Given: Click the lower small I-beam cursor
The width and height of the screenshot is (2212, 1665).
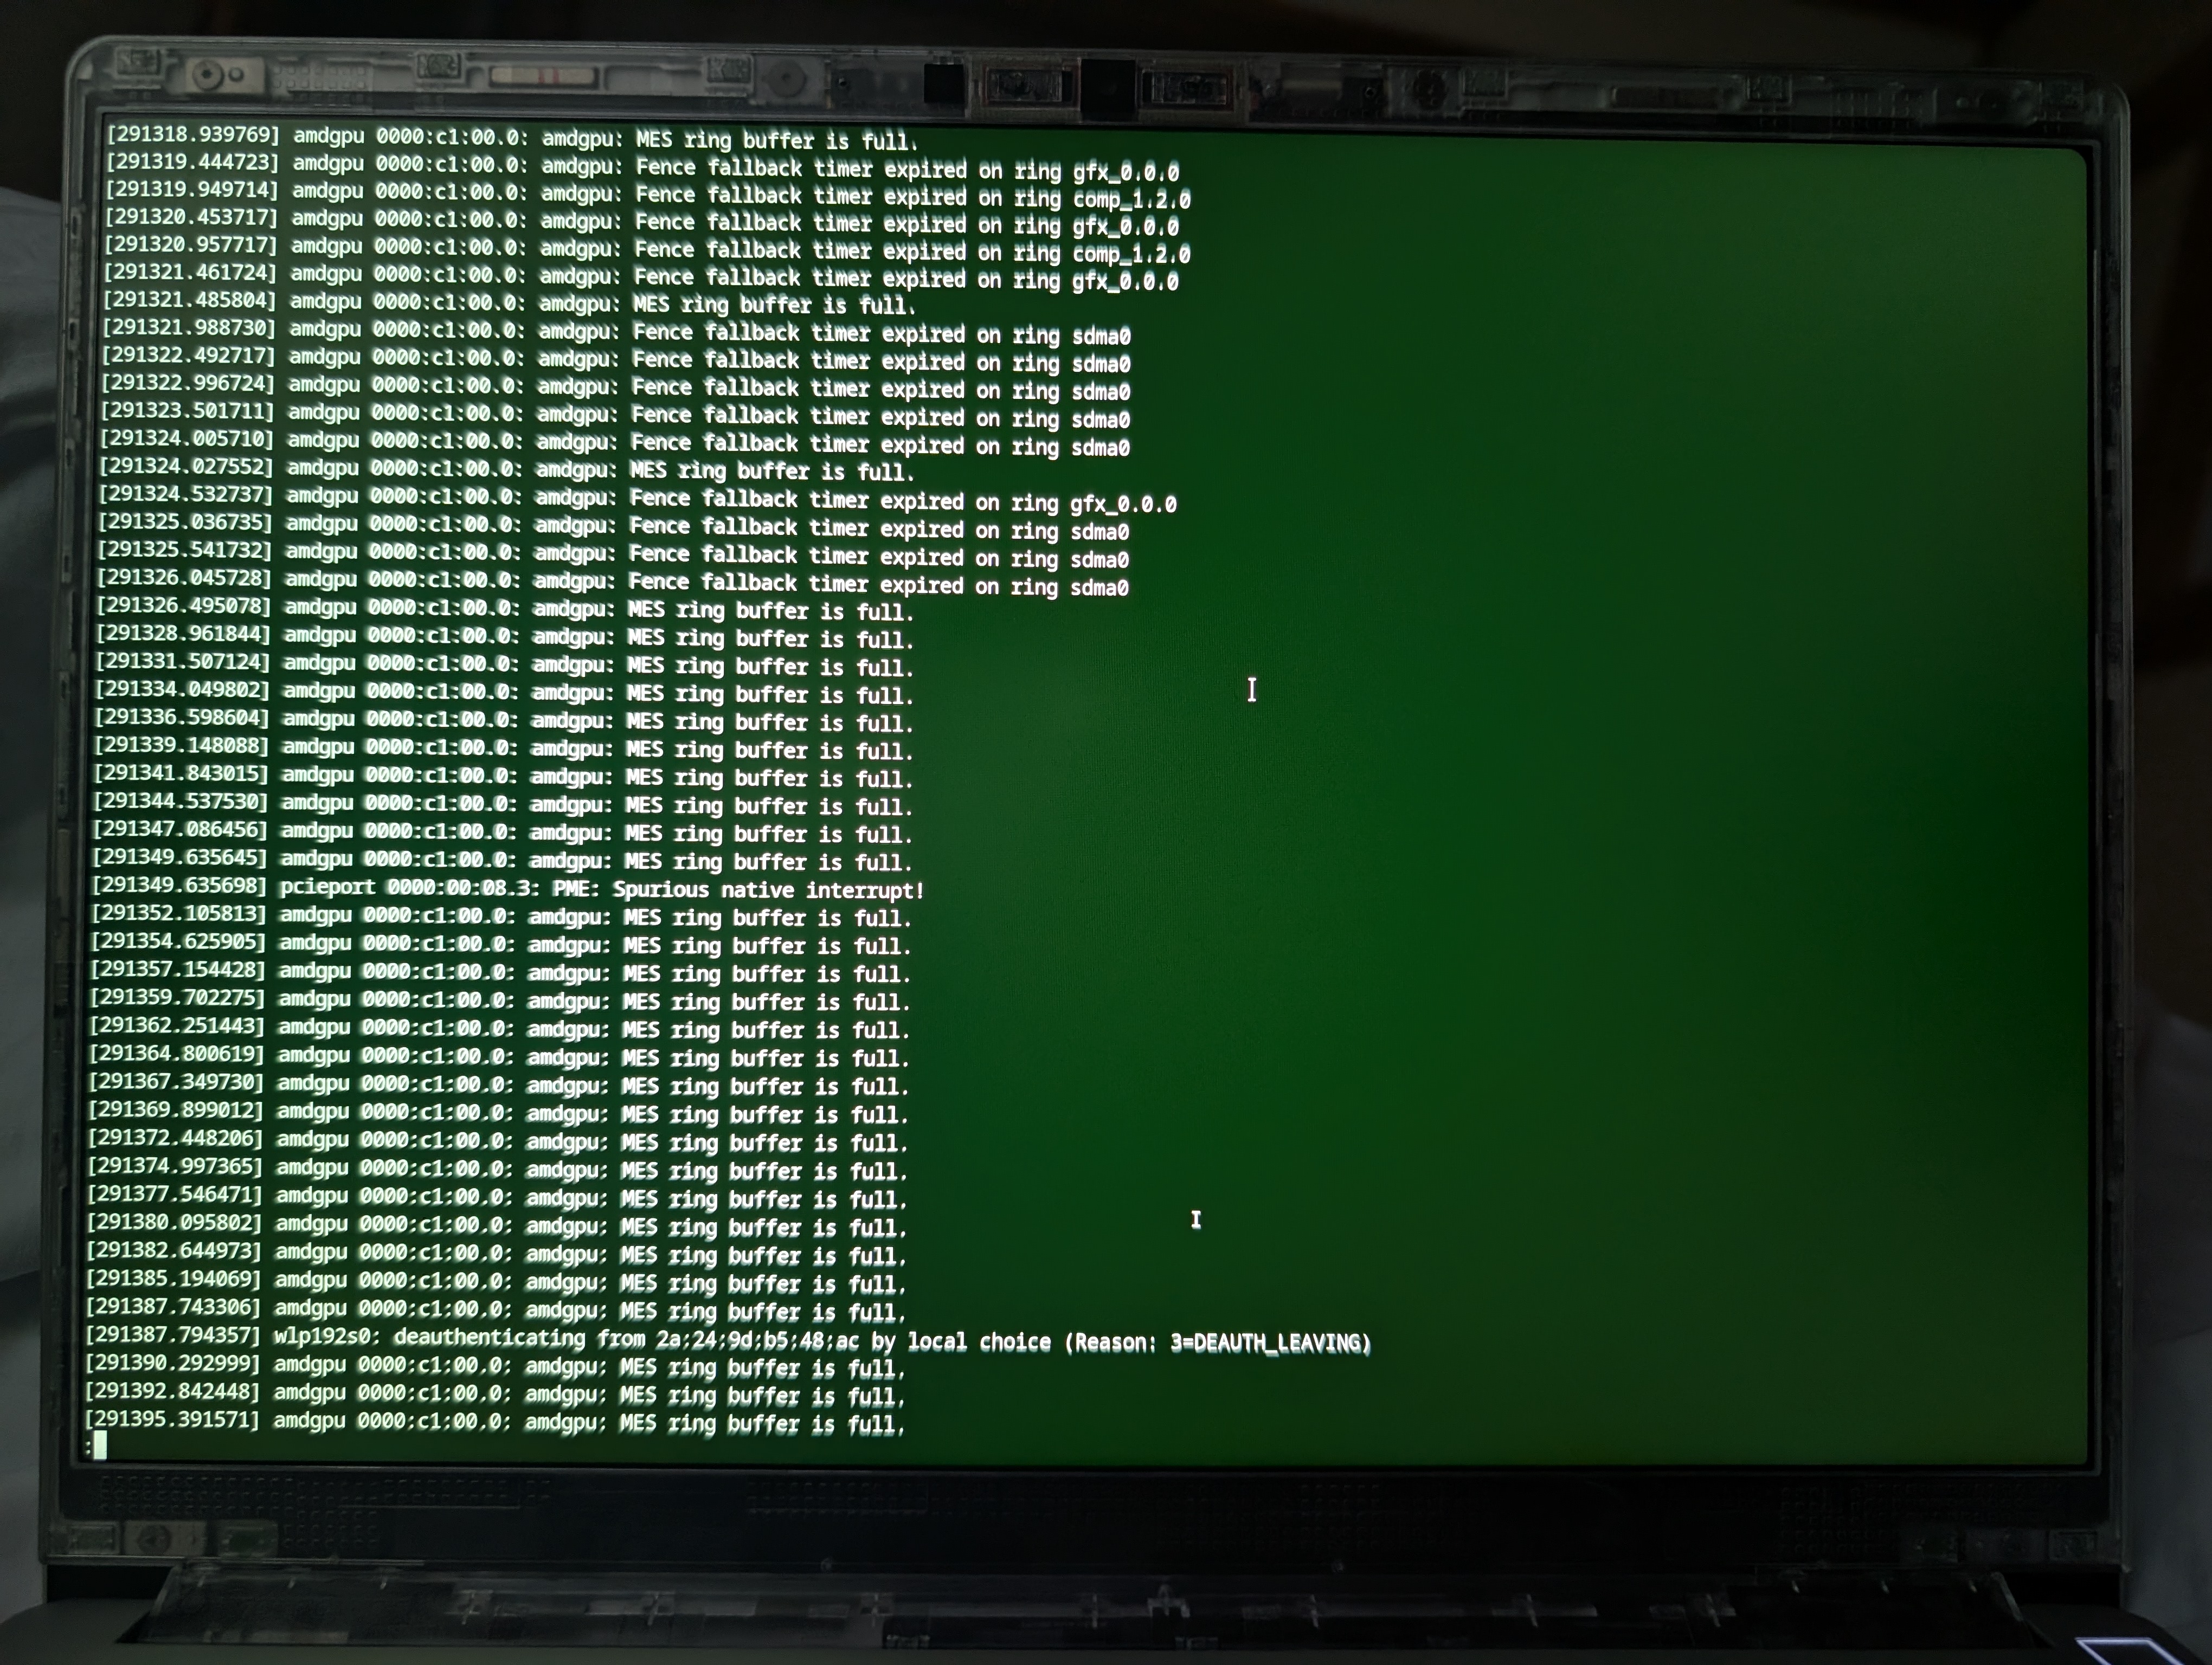Looking at the screenshot, I should tap(1195, 1219).
